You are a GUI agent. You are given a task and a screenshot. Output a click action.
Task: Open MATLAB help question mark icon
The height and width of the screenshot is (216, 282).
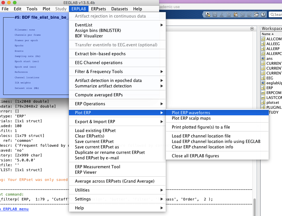[x=263, y=15]
